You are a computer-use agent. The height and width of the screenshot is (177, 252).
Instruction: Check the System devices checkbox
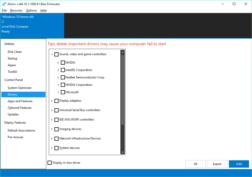tap(56, 148)
